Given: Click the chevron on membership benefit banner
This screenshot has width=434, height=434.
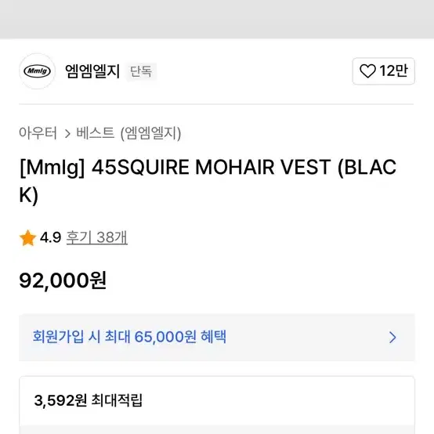Looking at the screenshot, I should click(x=392, y=338).
